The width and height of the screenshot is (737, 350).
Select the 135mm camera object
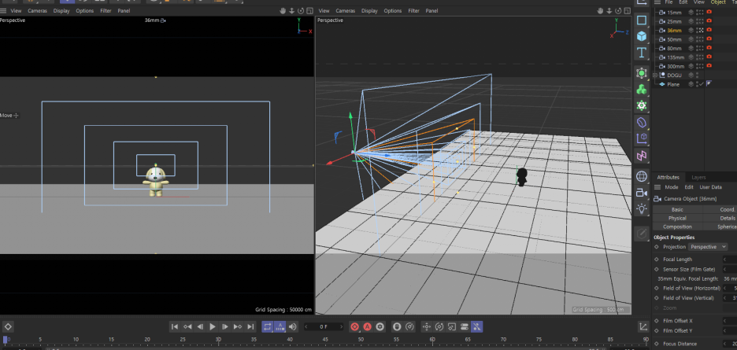[675, 57]
